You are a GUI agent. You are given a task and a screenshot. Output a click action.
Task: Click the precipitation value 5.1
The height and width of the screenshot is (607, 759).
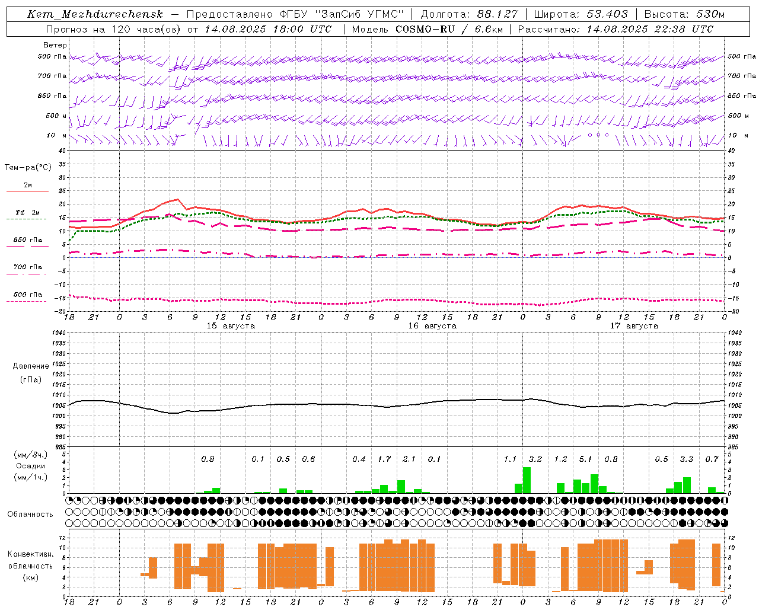(x=586, y=459)
